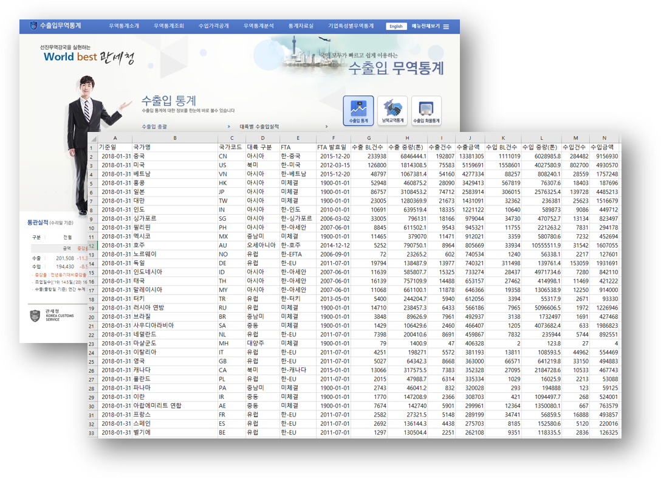Switch site language with English button

click(x=396, y=26)
